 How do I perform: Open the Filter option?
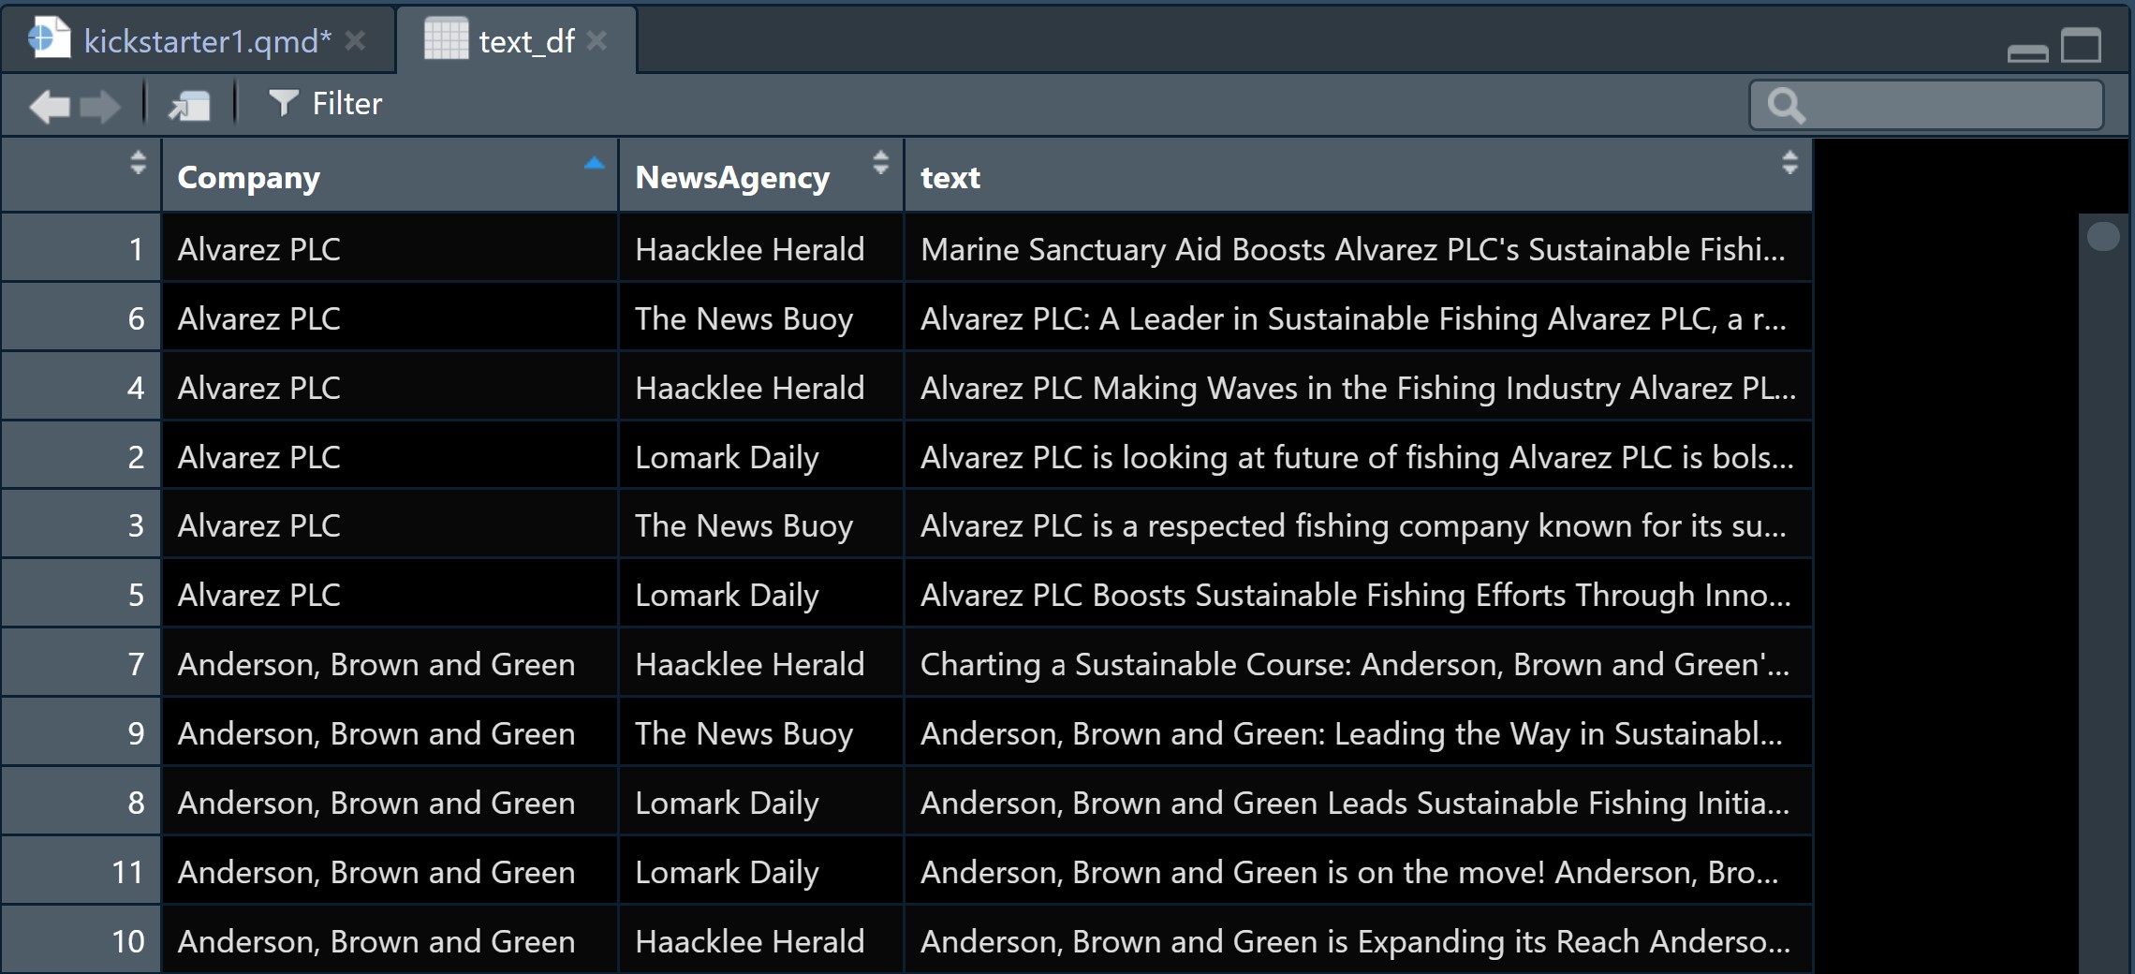click(x=325, y=103)
